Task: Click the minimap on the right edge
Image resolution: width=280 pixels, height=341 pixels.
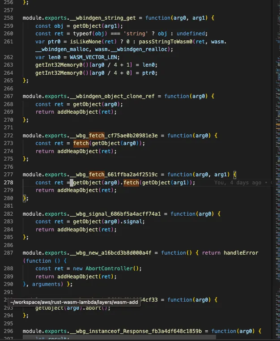Action: pos(278,170)
